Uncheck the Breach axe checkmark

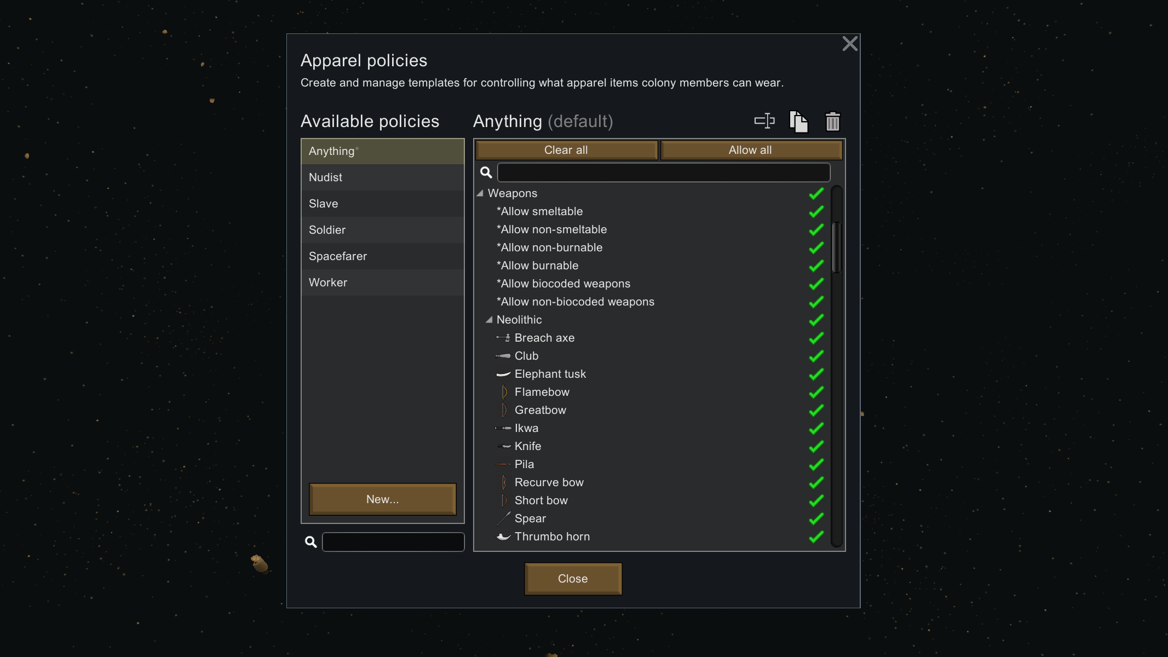(x=816, y=338)
